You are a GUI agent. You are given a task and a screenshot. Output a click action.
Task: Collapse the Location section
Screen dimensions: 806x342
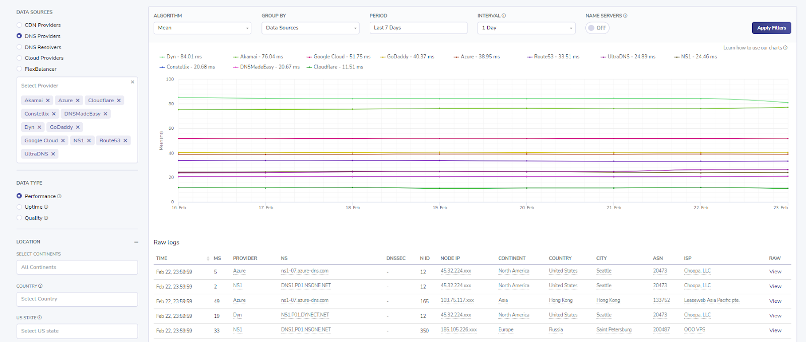(x=136, y=242)
